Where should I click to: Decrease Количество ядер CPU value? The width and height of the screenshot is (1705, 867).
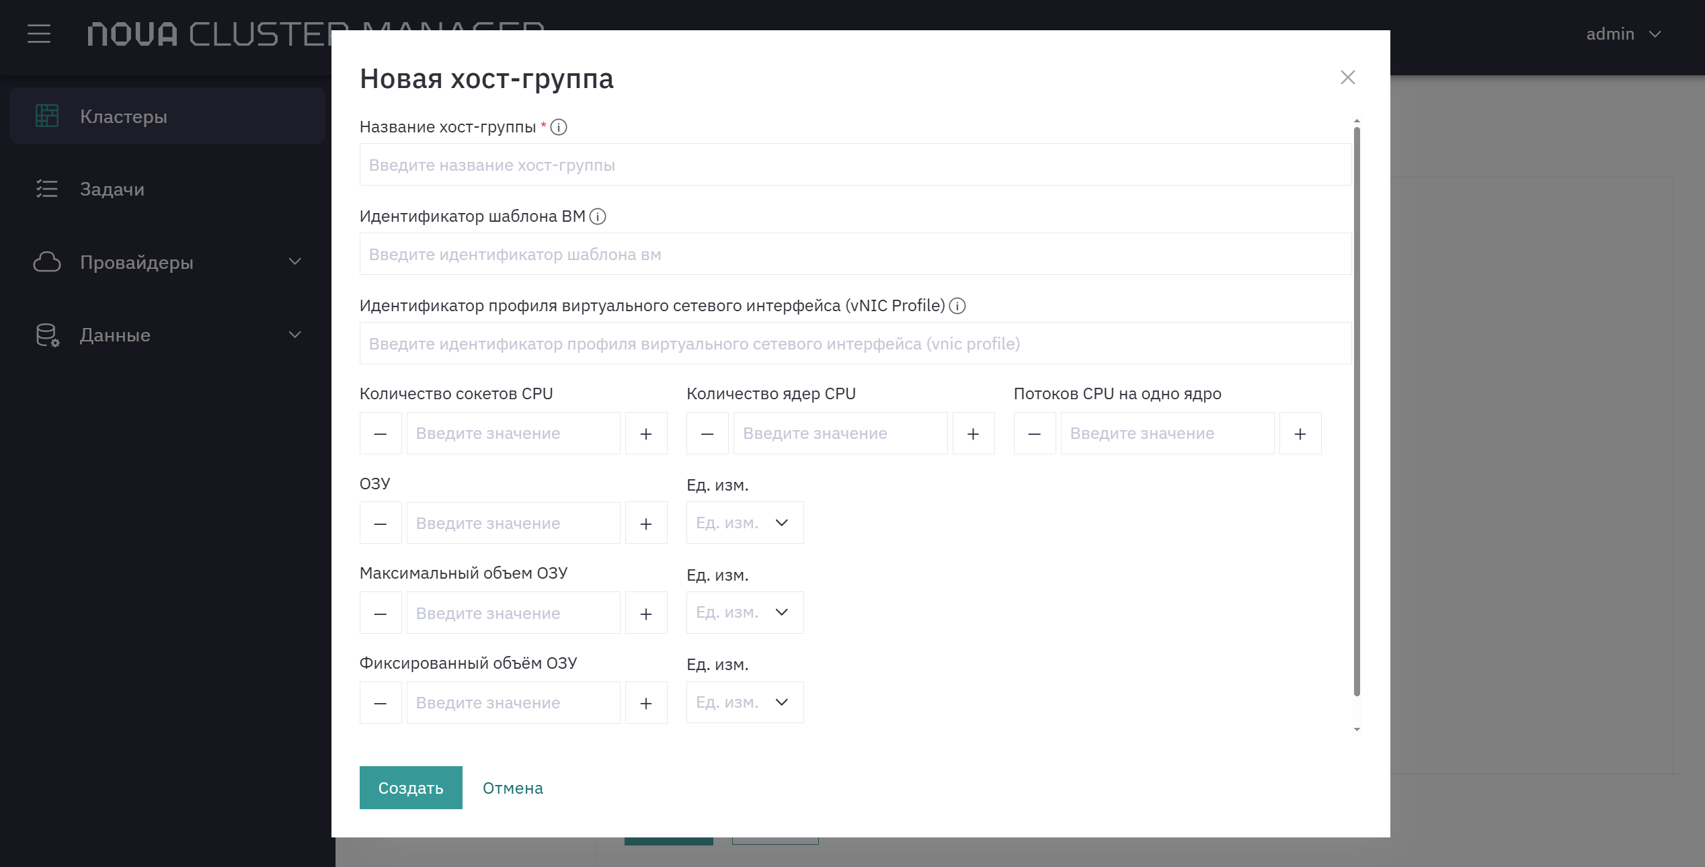coord(707,433)
